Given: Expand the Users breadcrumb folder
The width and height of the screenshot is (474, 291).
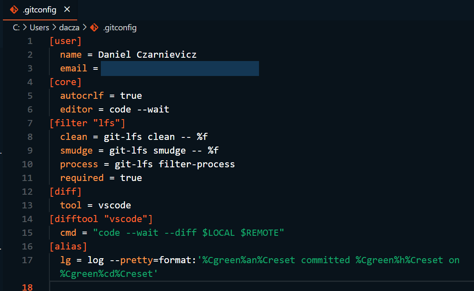Looking at the screenshot, I should pyautogui.click(x=39, y=28).
